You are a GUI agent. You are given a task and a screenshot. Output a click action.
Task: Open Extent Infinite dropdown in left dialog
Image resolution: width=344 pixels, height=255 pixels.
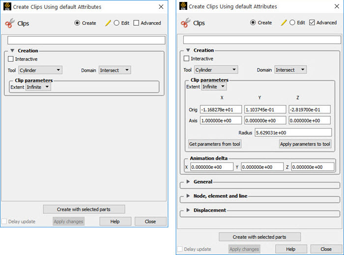coord(38,87)
